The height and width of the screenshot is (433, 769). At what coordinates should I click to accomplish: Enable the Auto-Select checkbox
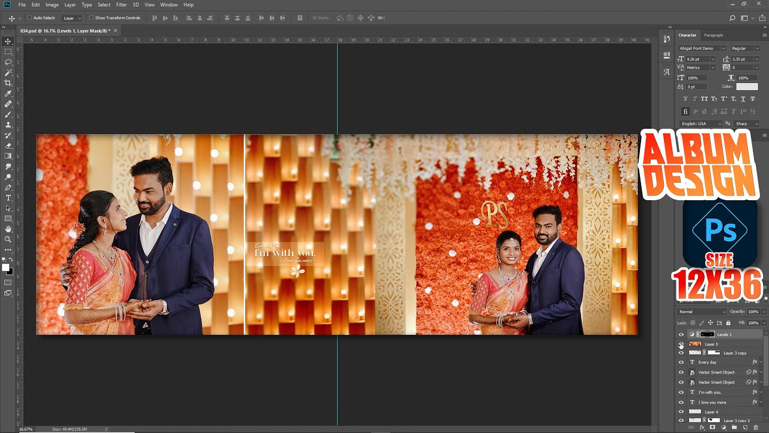(30, 18)
